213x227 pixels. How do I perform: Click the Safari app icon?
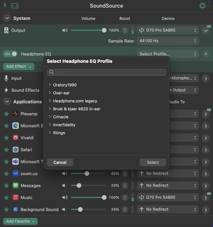point(16,150)
